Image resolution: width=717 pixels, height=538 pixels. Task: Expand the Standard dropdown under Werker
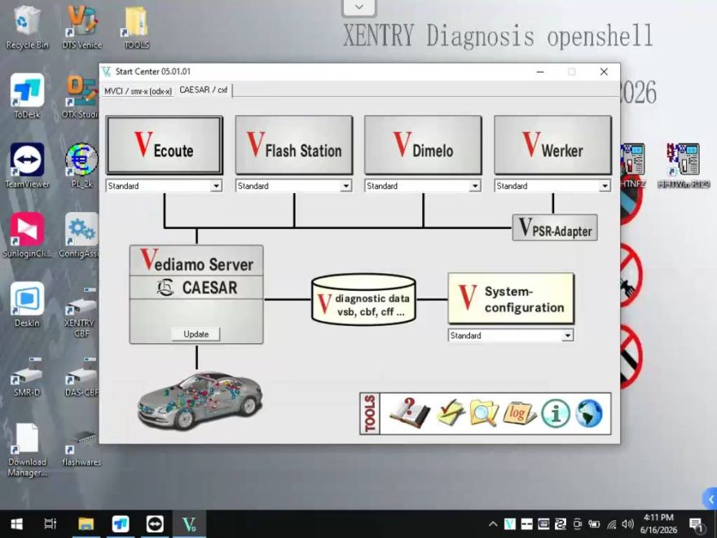click(x=605, y=186)
